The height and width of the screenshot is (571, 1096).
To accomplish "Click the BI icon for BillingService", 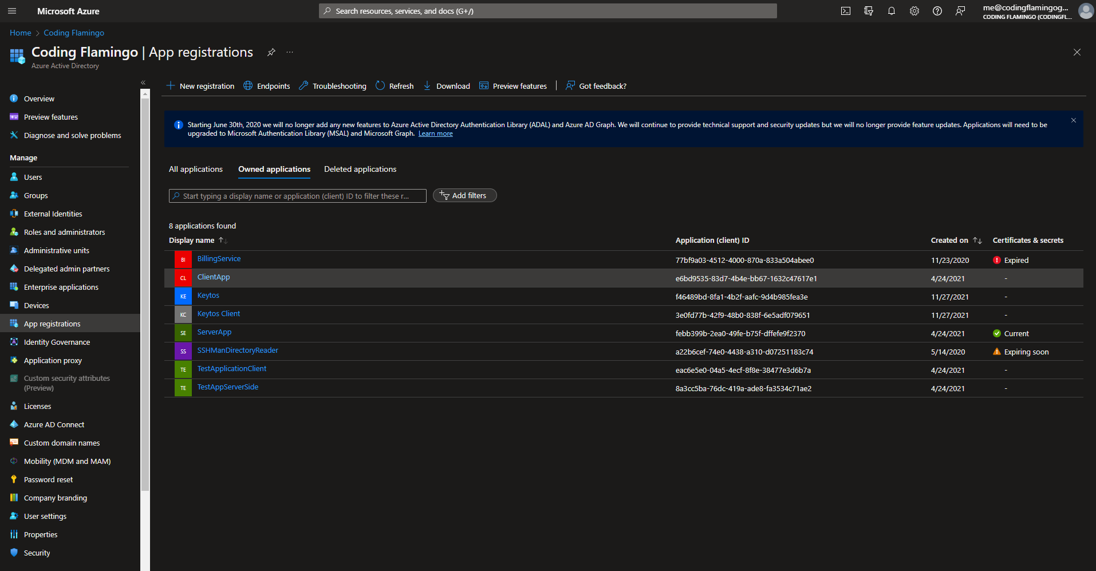I will [183, 259].
